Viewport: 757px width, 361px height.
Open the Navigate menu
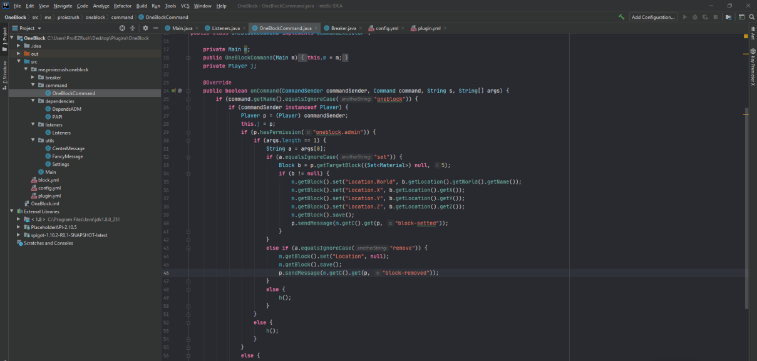pos(63,6)
